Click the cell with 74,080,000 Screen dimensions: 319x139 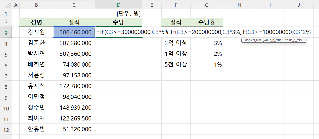click(74, 65)
